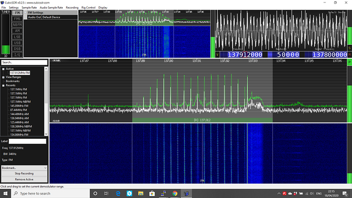Viewport: 352px width, 198px height.
Task: Open Task View icon
Action: (x=107, y=193)
